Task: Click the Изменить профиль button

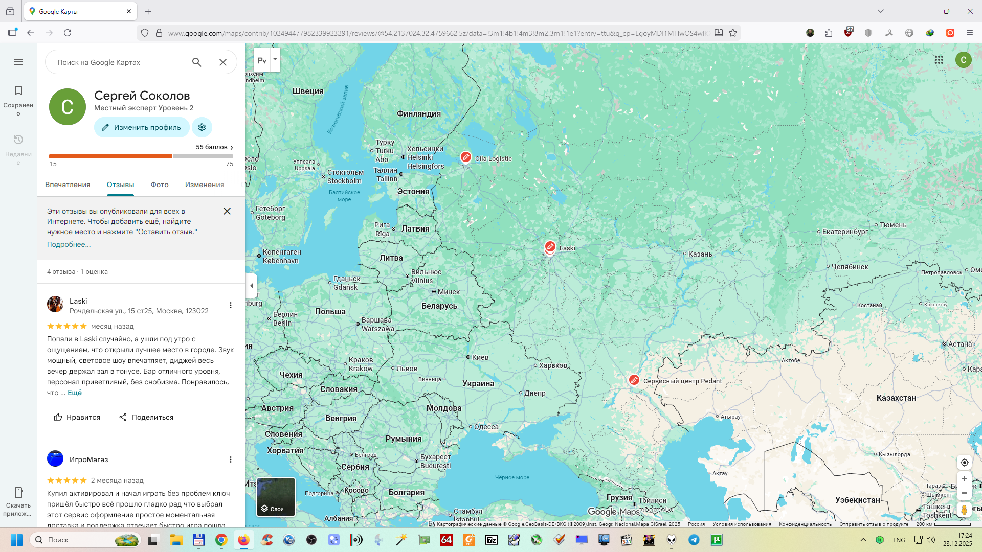Action: coord(142,127)
